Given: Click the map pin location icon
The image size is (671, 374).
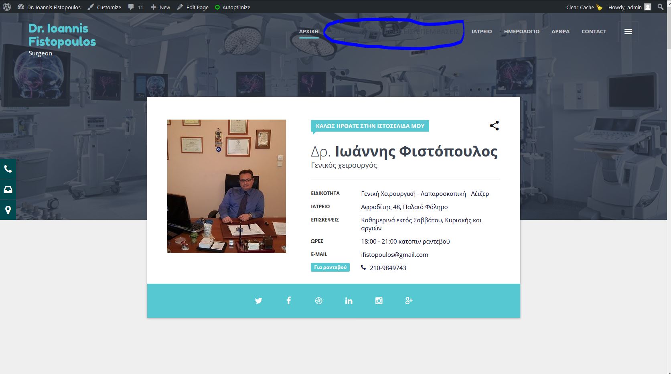Looking at the screenshot, I should coord(8,210).
